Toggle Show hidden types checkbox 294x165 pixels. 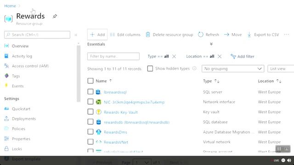150,68
